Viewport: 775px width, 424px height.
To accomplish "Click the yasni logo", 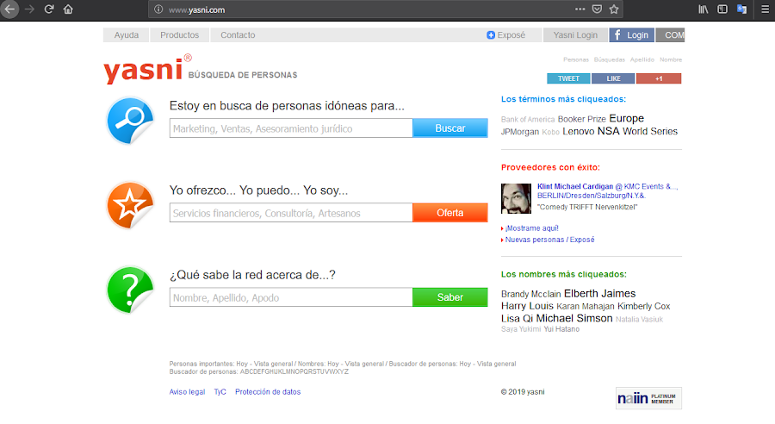I will [148, 69].
